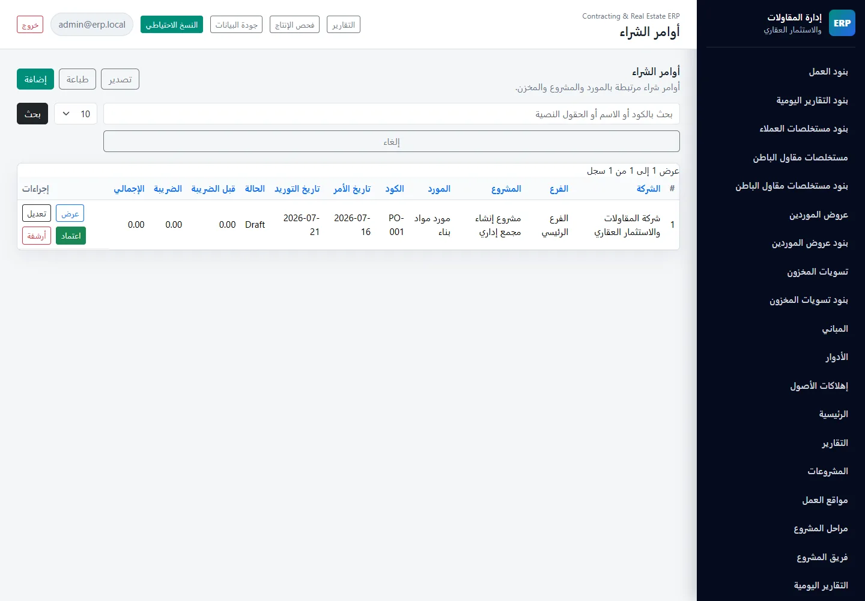The width and height of the screenshot is (865, 601).
Task: Click the طباعة (Print) button
Action: pos(77,79)
